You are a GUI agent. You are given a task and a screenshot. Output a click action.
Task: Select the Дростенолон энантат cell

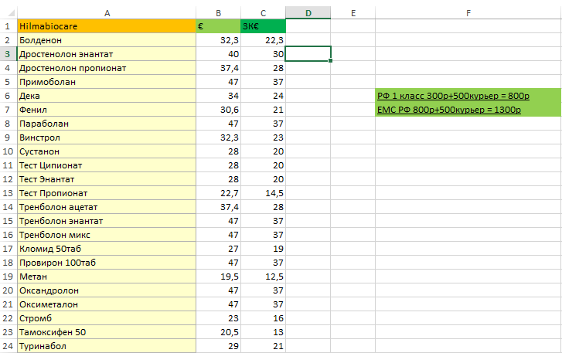[107, 54]
